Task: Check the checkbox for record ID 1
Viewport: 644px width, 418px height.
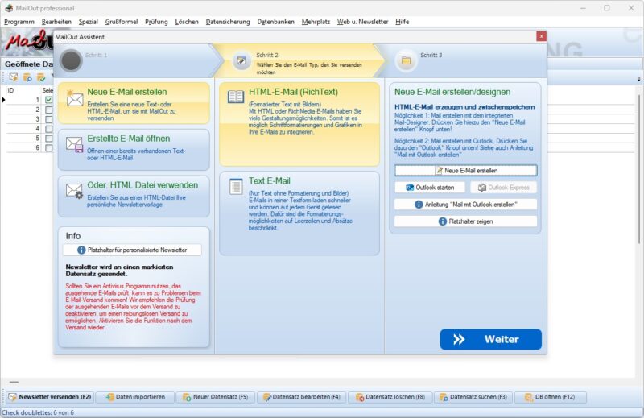Action: (x=49, y=100)
